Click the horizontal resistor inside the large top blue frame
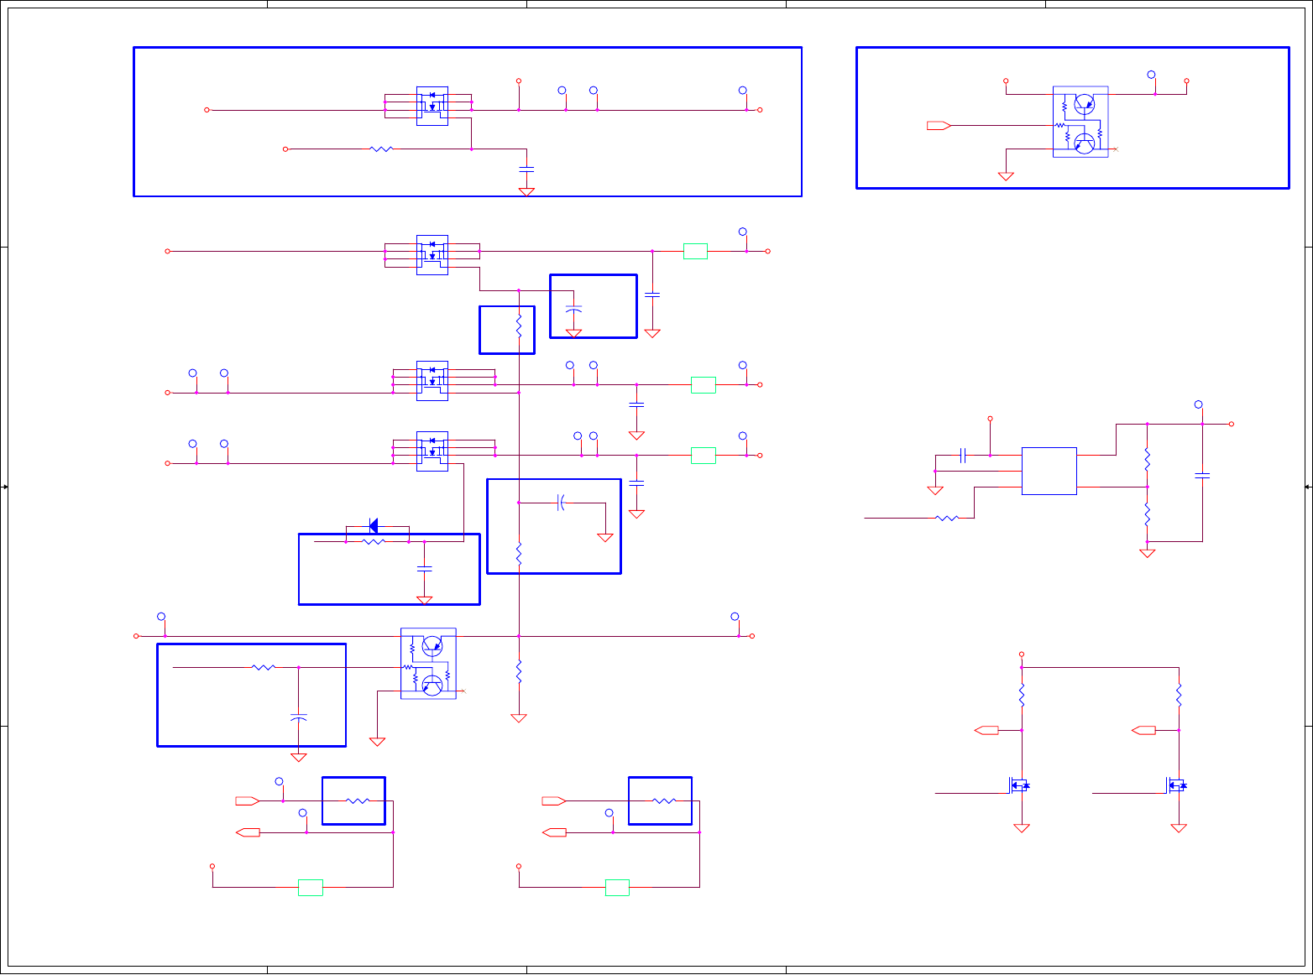The image size is (1313, 975). coord(381,149)
